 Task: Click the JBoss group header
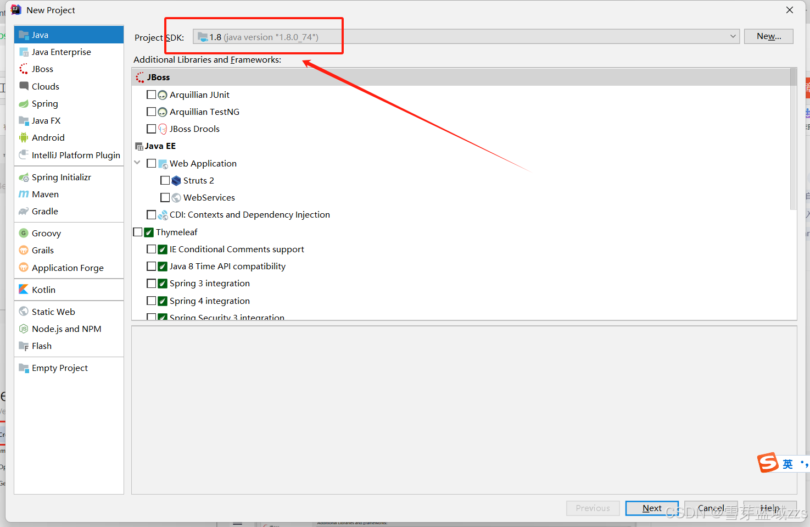point(461,77)
